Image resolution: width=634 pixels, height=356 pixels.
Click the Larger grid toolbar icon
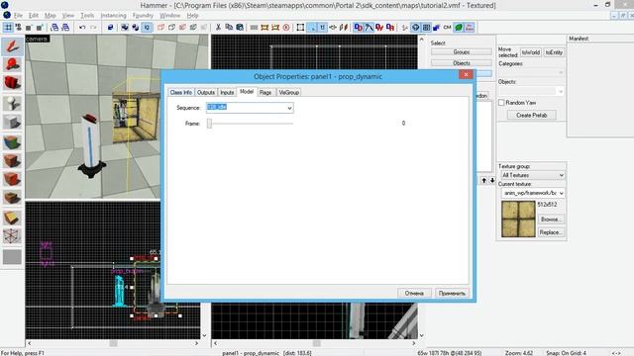pos(40,28)
